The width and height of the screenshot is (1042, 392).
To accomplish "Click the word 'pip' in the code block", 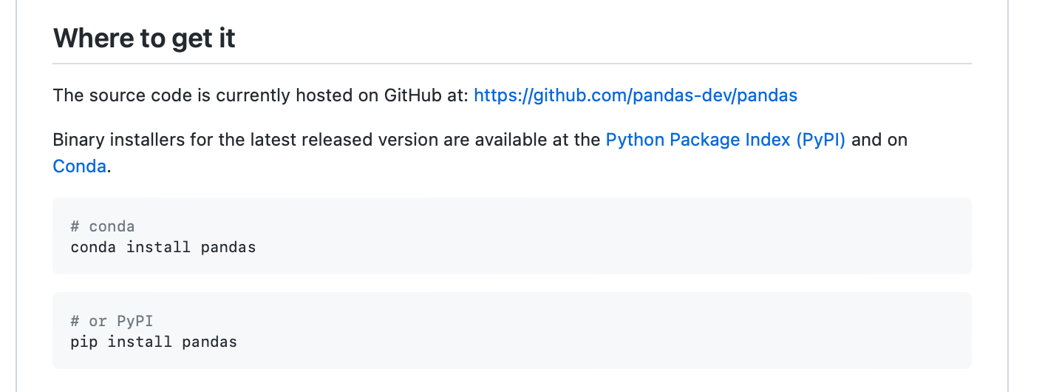I will click(x=85, y=342).
